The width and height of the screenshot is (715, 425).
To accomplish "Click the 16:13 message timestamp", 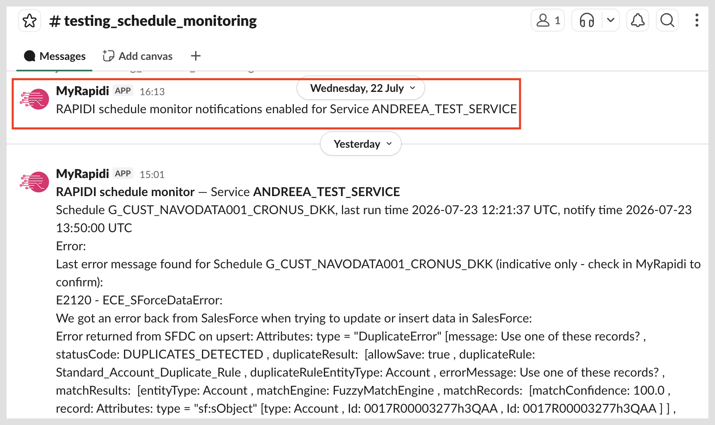I will 152,92.
